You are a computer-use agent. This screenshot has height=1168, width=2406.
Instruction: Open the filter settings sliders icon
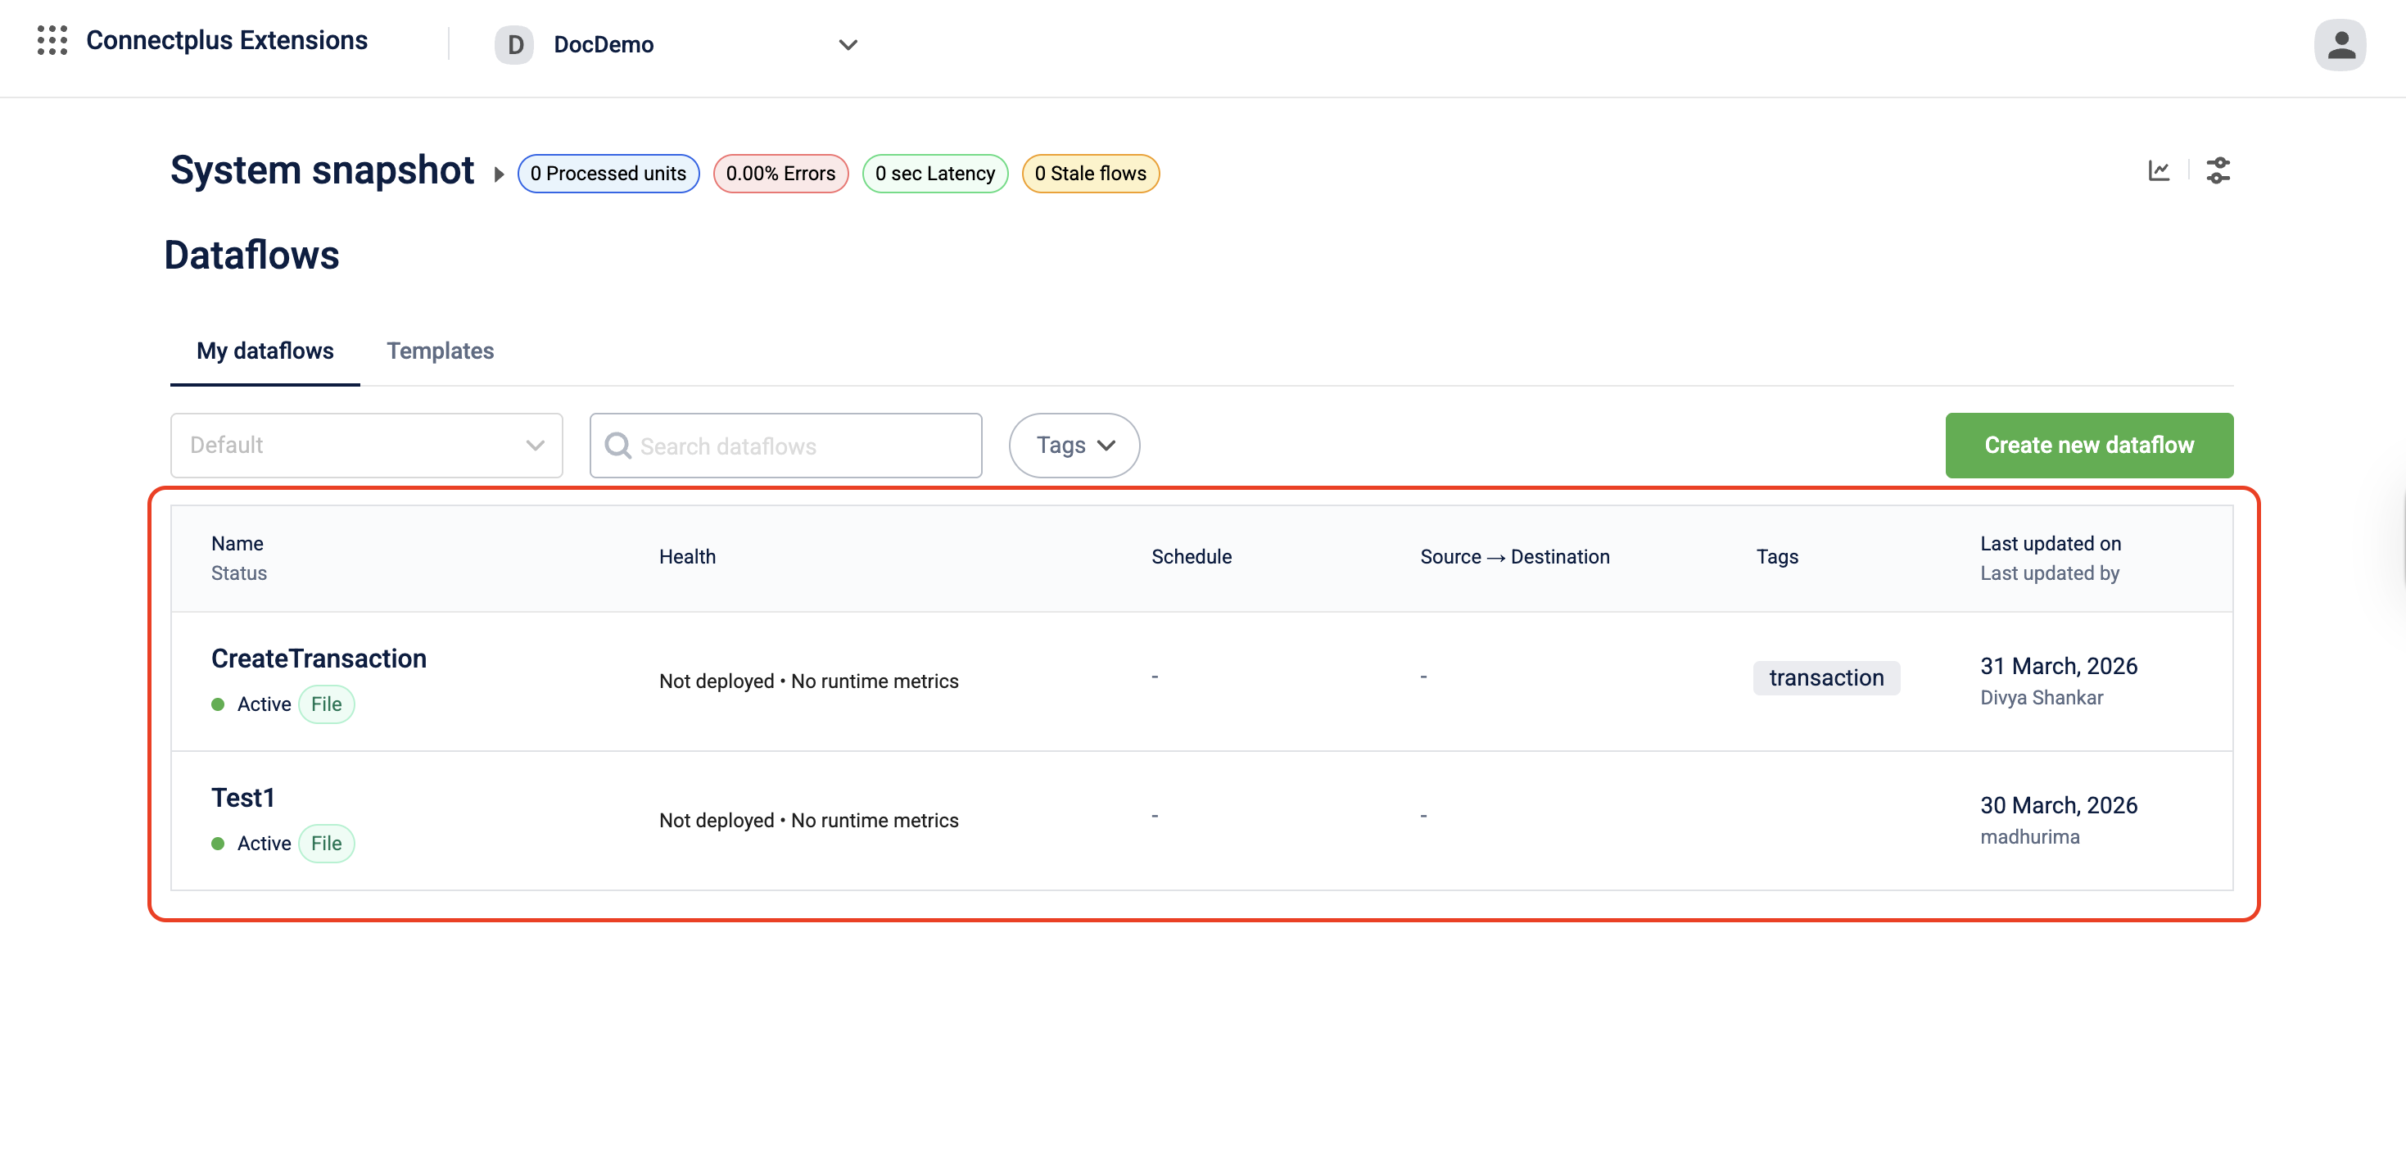[x=2218, y=171]
